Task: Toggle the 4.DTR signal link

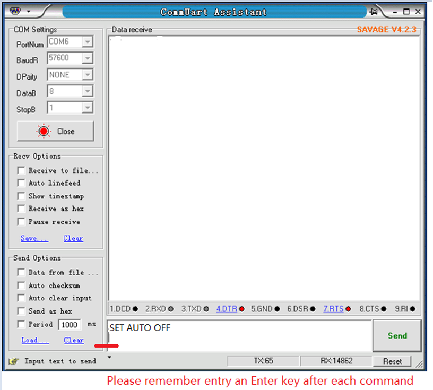Action: coord(227,309)
